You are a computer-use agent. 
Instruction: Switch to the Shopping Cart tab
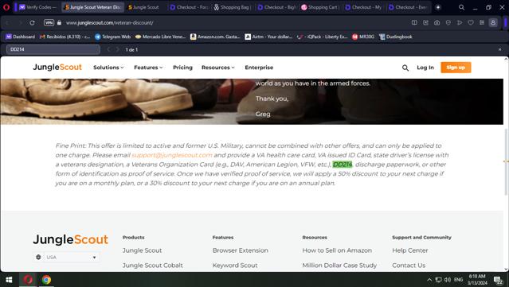click(x=320, y=7)
